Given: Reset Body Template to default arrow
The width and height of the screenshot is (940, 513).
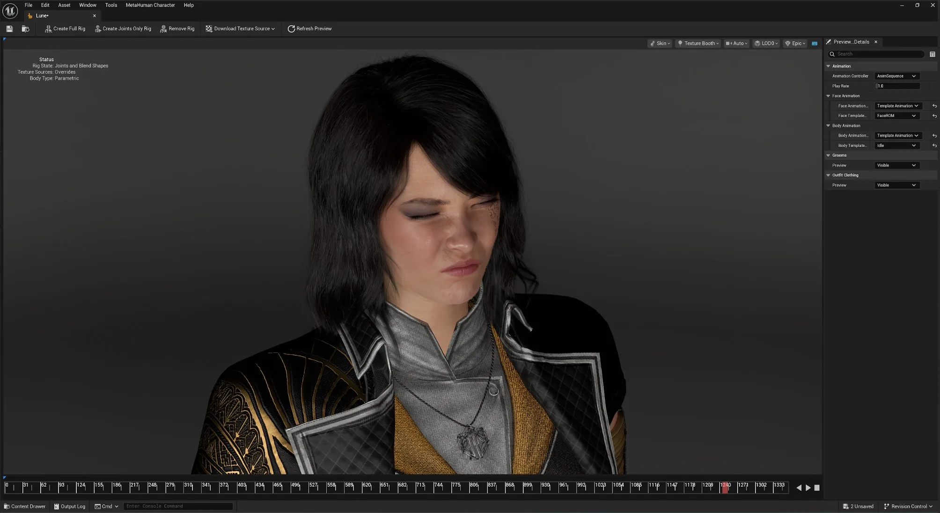Looking at the screenshot, I should click(934, 146).
